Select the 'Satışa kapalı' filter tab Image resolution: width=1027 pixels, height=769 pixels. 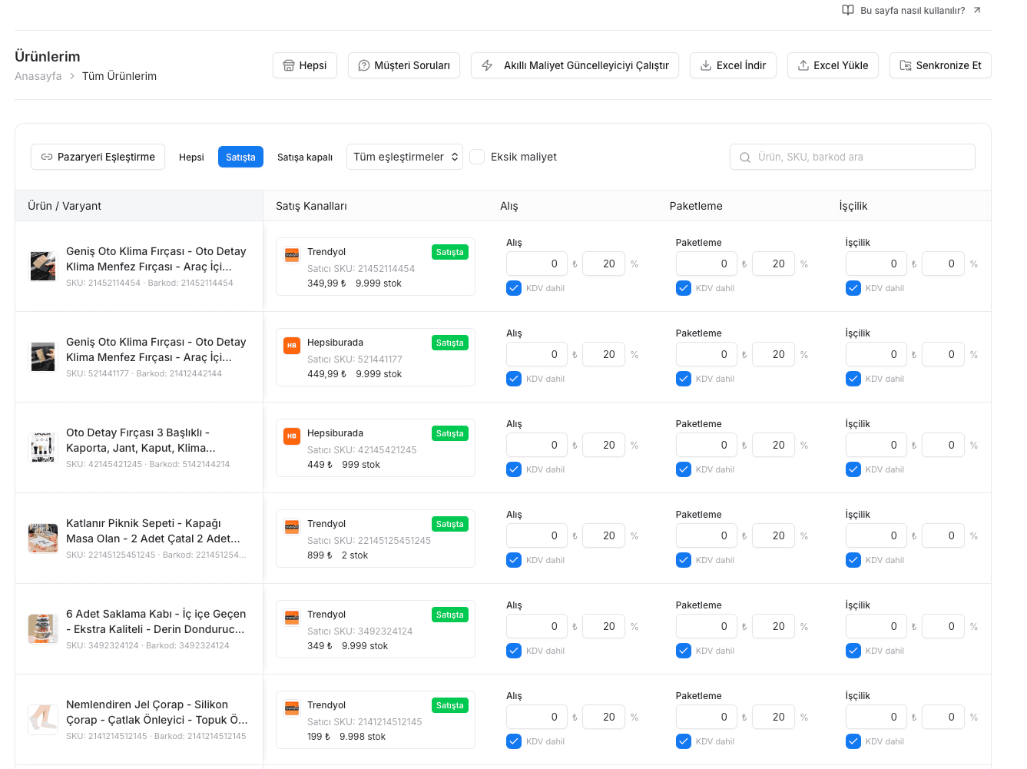(x=305, y=157)
